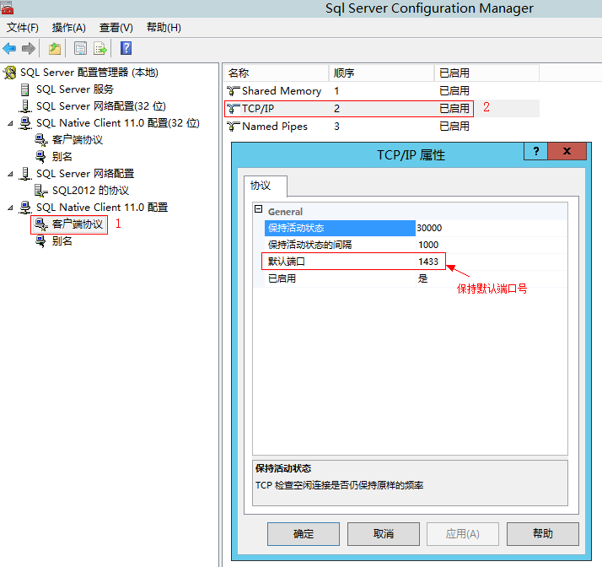Click the Back arrow toolbar icon
This screenshot has width=602, height=567.
[9, 48]
